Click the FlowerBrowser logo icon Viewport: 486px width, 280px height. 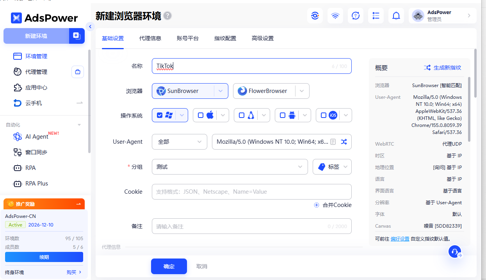click(242, 91)
